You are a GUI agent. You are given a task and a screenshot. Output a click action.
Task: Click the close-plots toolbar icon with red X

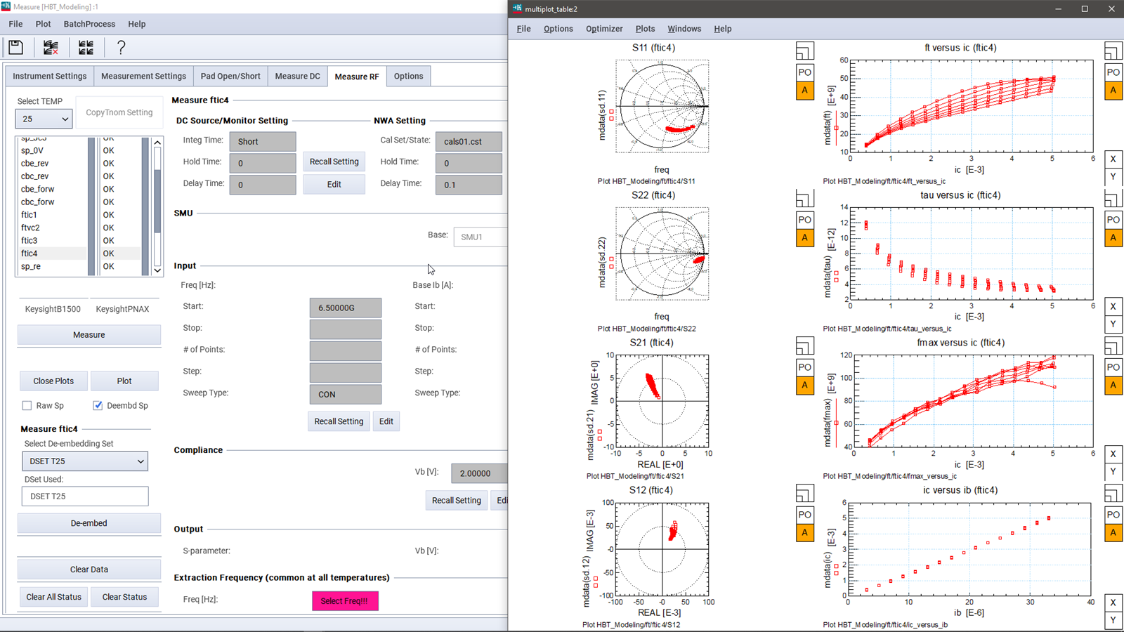tap(50, 47)
